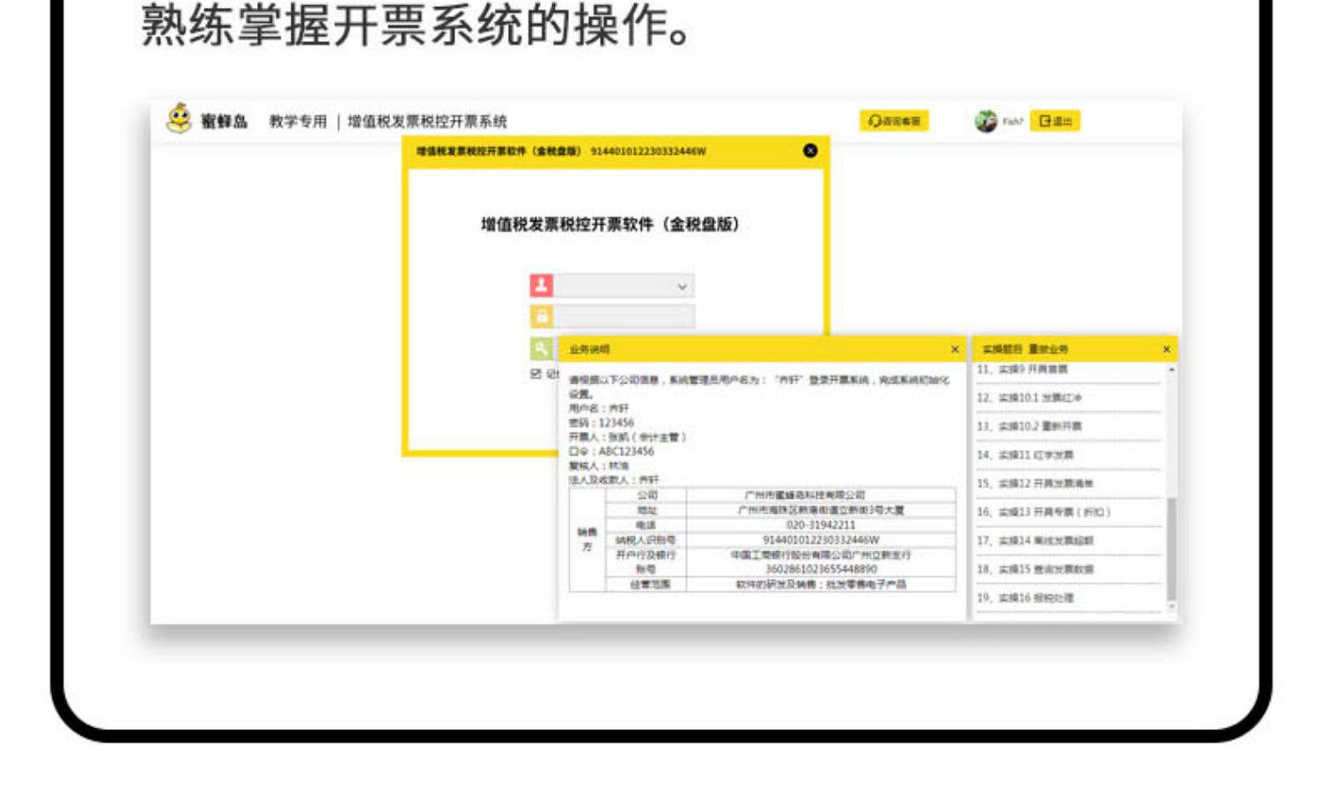
Task: Click the phone number 020-31942211 cell
Action: point(821,525)
